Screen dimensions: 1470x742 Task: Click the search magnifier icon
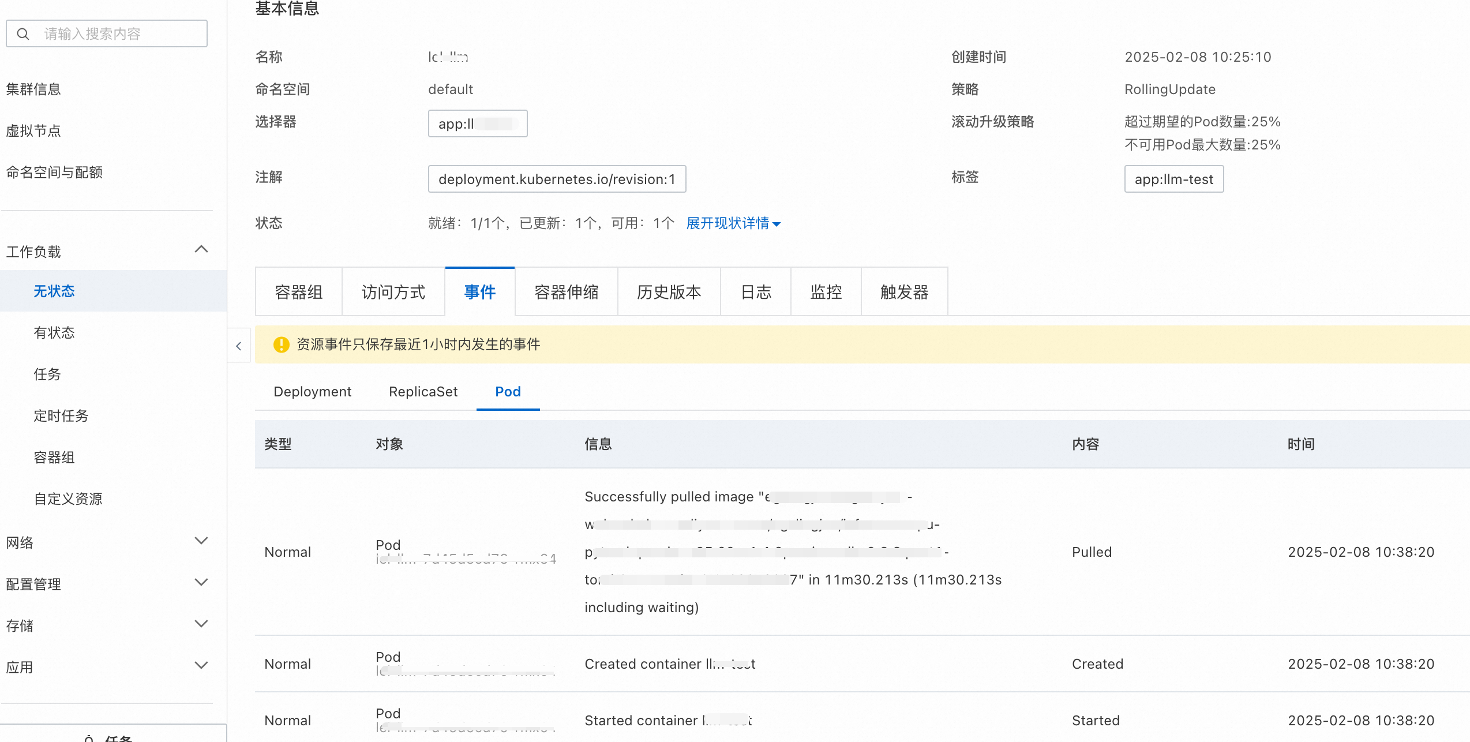tap(23, 34)
